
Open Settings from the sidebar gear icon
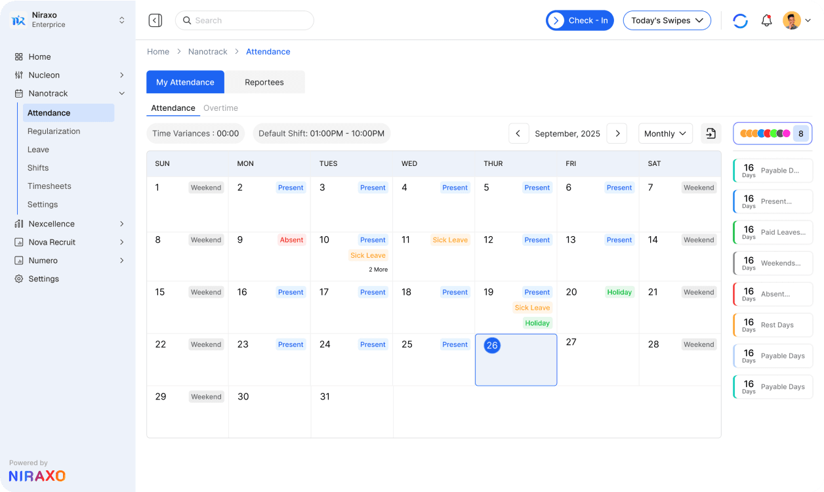18,279
